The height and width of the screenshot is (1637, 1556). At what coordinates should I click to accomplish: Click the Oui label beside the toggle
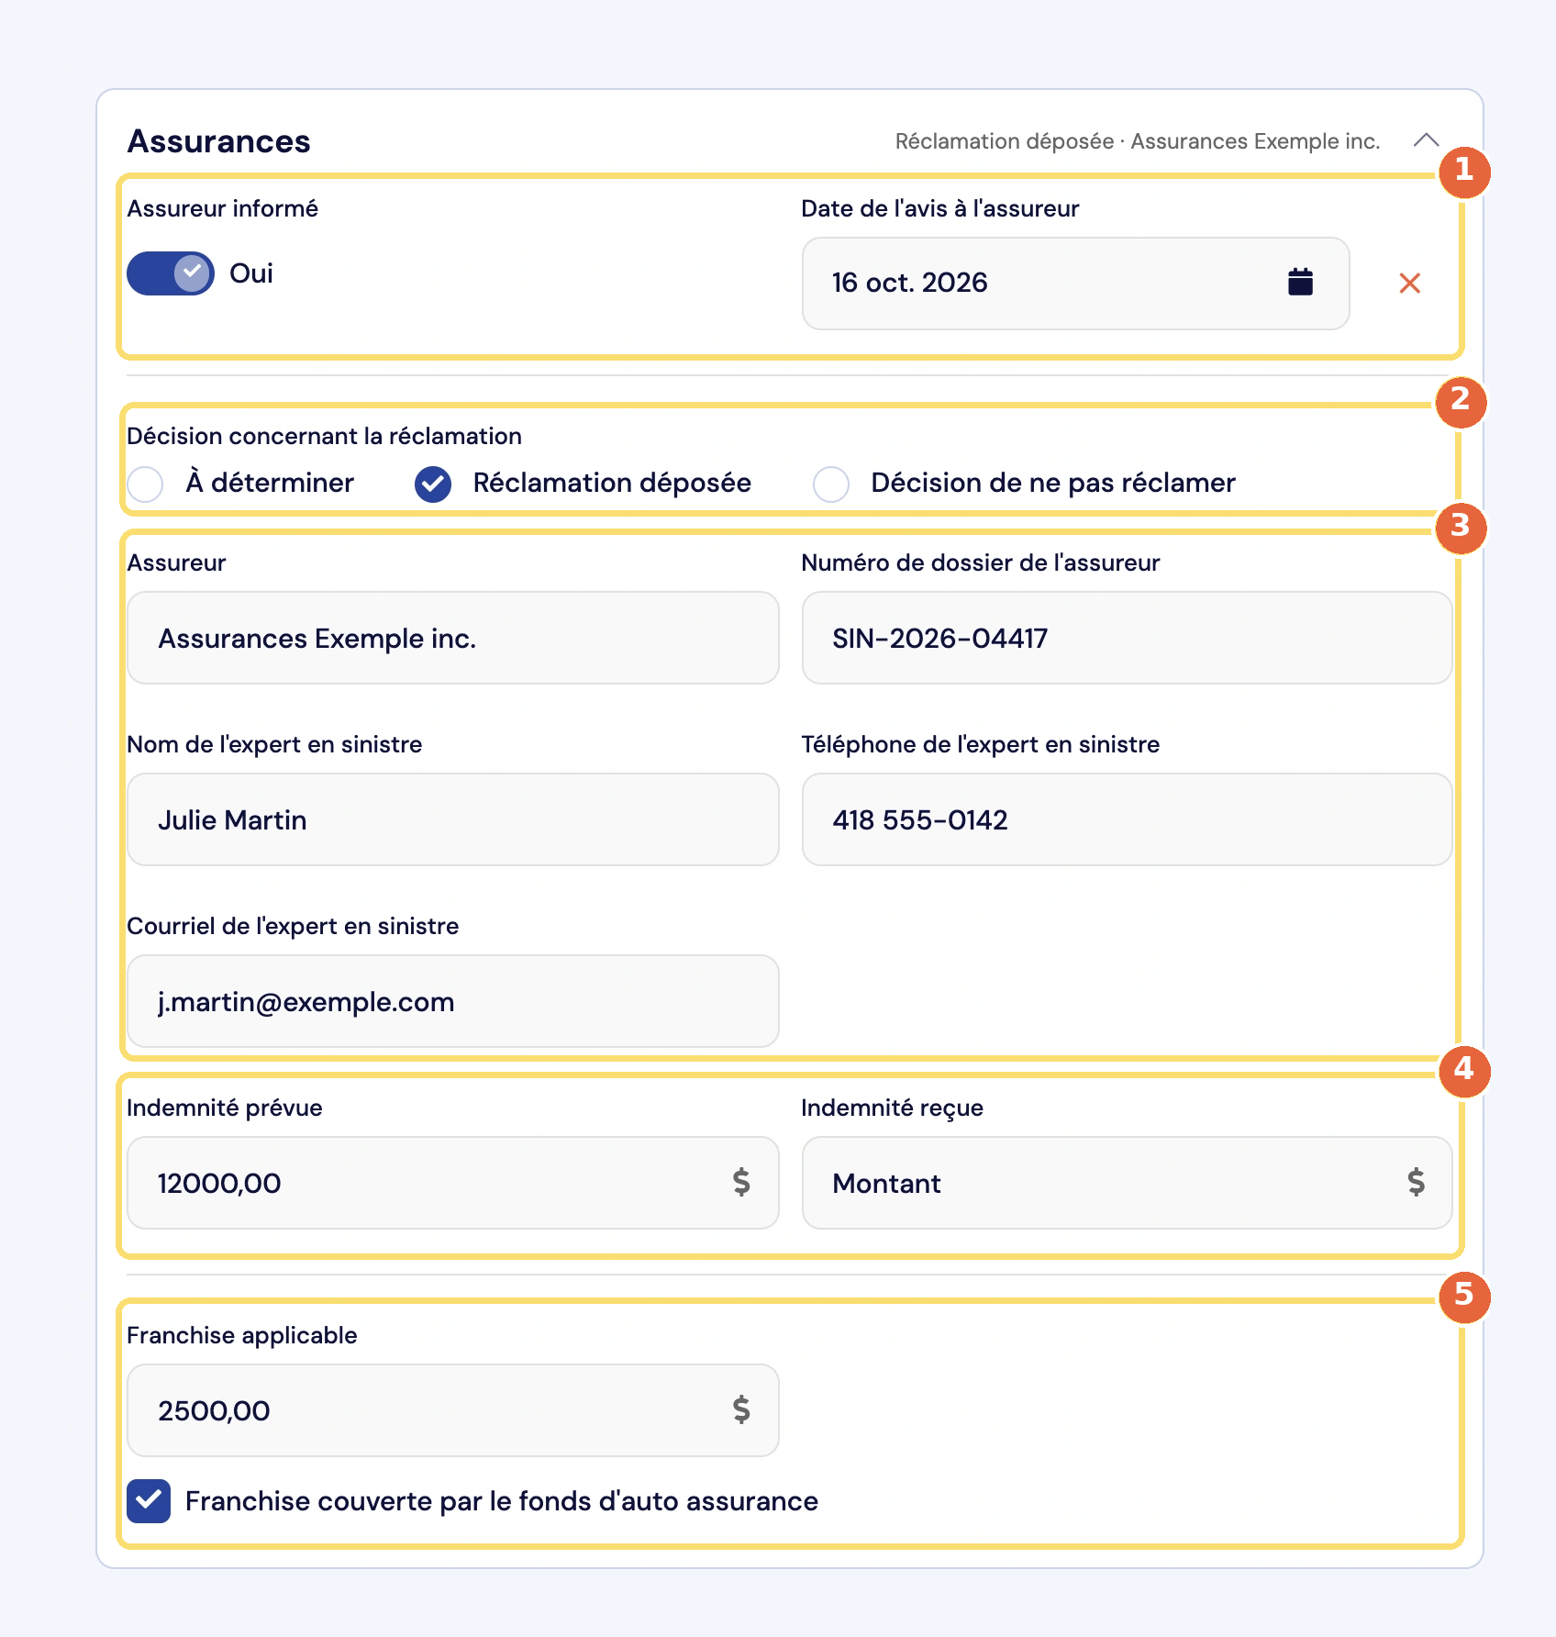point(251,273)
